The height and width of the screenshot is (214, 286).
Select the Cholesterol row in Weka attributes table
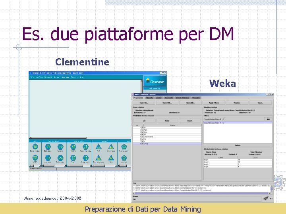tap(167, 137)
